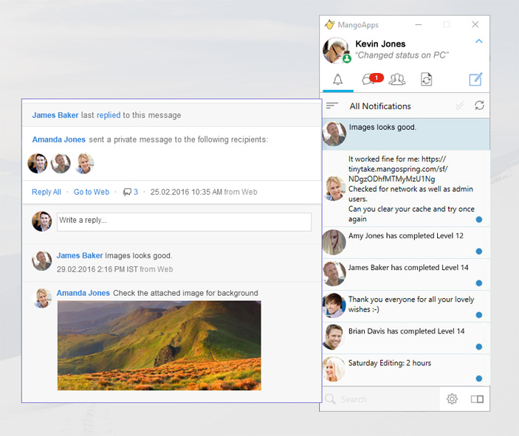Open the chat messages tab with red badge
519x436 pixels.
click(372, 79)
